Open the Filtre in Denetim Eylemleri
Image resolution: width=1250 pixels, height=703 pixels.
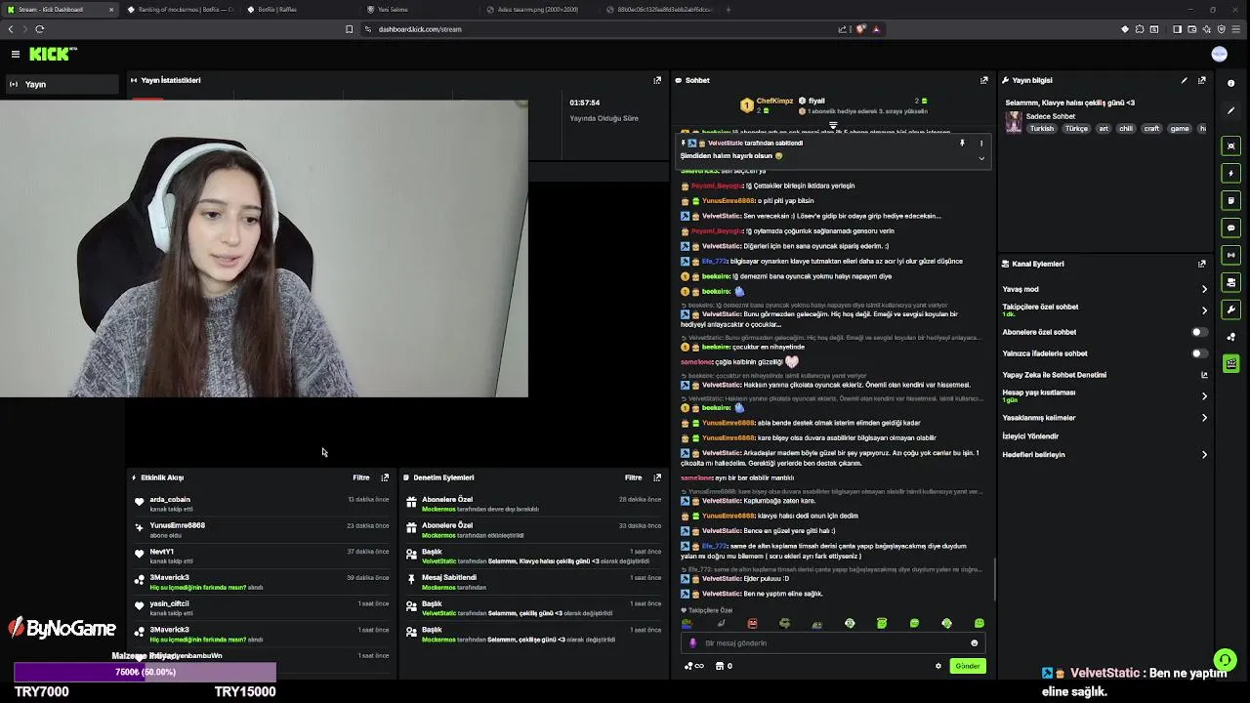pyautogui.click(x=634, y=477)
